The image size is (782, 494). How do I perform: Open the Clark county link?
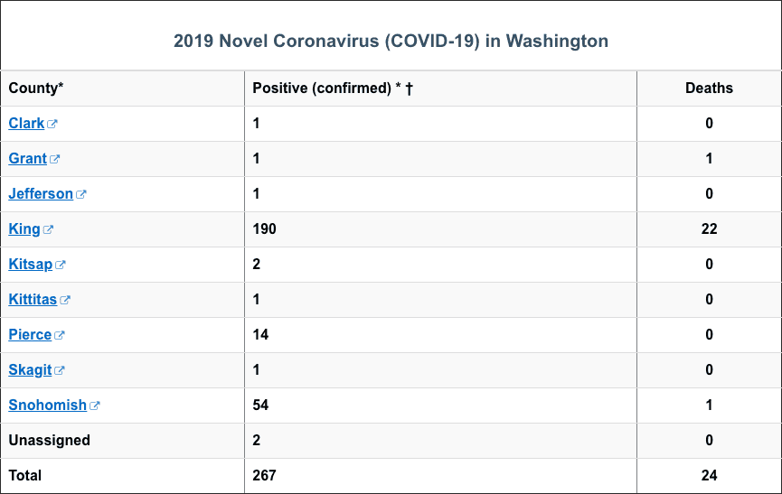26,124
